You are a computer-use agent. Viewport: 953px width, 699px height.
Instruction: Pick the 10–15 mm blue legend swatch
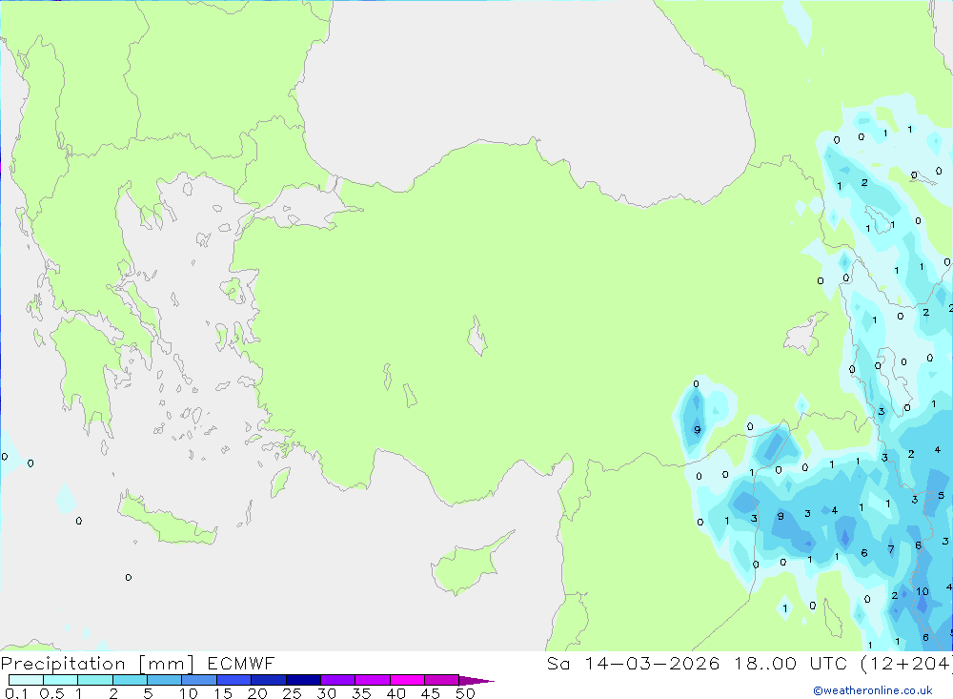199,680
